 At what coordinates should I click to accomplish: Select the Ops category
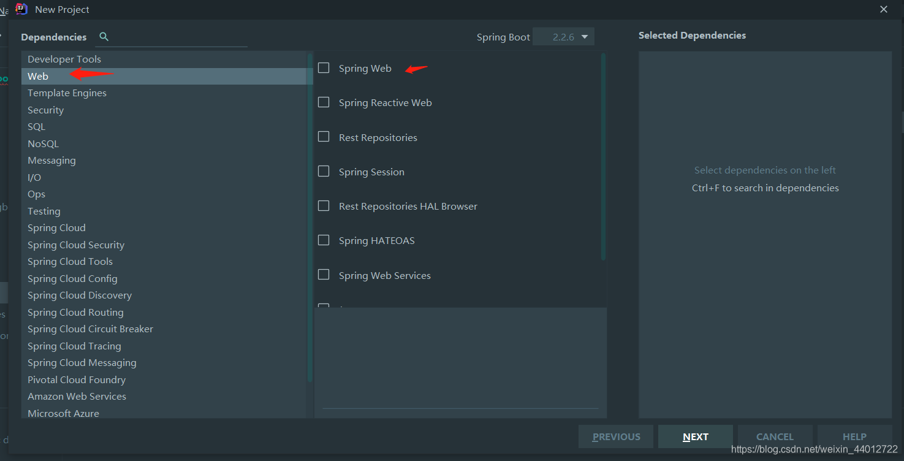point(164,194)
